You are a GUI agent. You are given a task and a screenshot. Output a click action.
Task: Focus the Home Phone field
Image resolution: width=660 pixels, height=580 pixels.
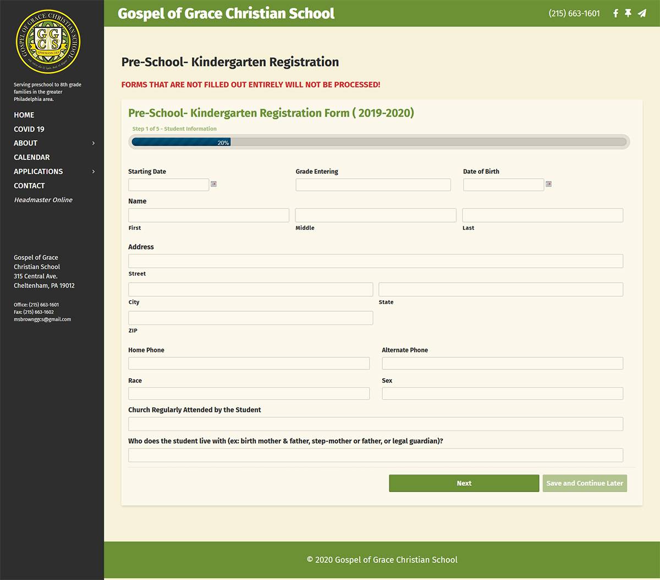click(x=249, y=363)
